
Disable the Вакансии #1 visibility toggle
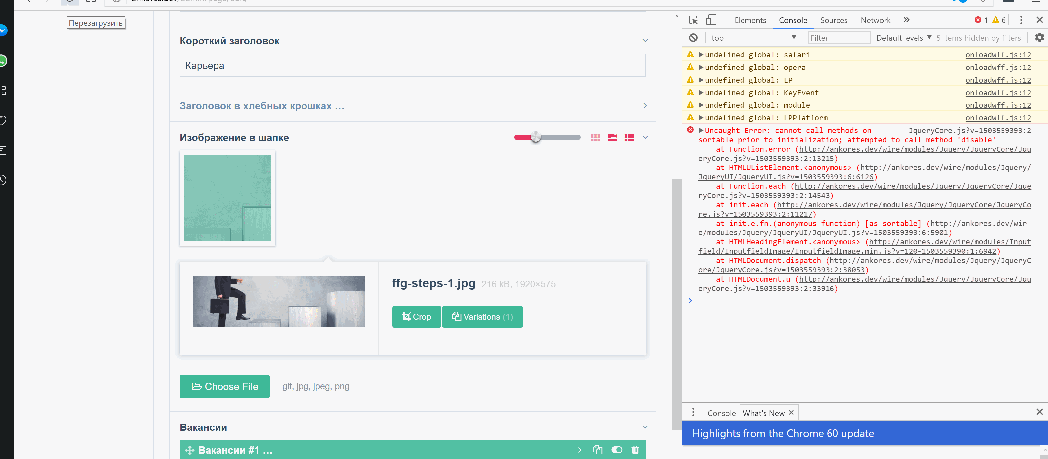pos(617,450)
